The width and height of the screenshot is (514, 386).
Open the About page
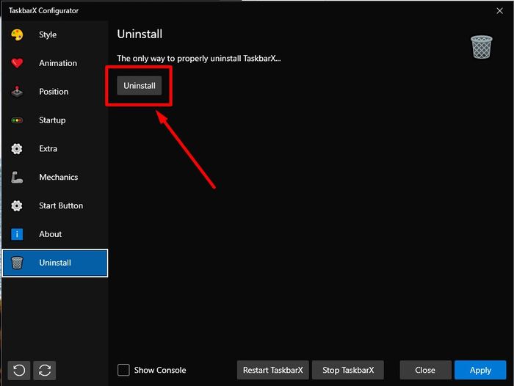55,234
